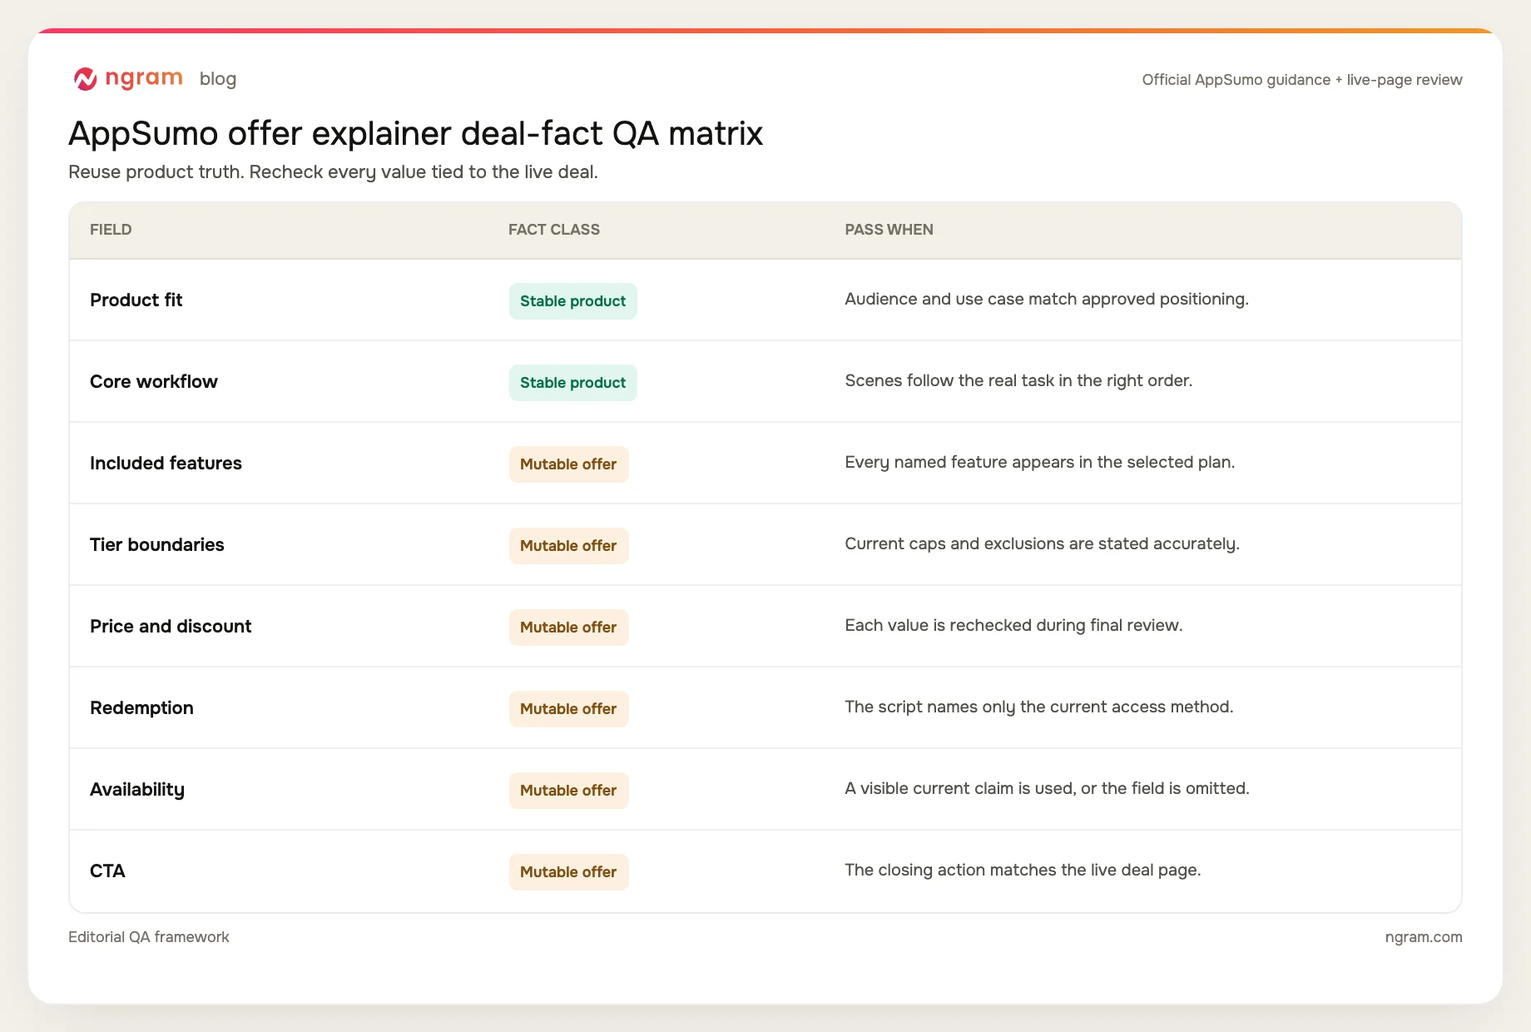Click the subtitle beginning Reuse product truth
1531x1032 pixels.
coord(333,172)
